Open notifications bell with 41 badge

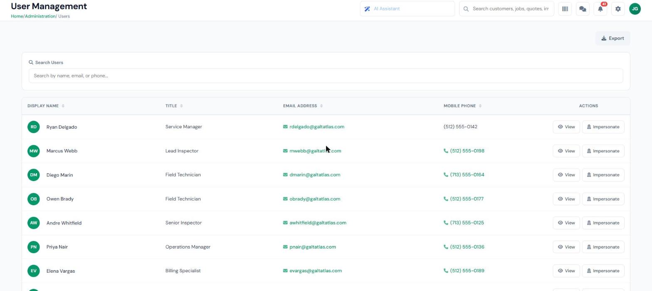point(600,9)
